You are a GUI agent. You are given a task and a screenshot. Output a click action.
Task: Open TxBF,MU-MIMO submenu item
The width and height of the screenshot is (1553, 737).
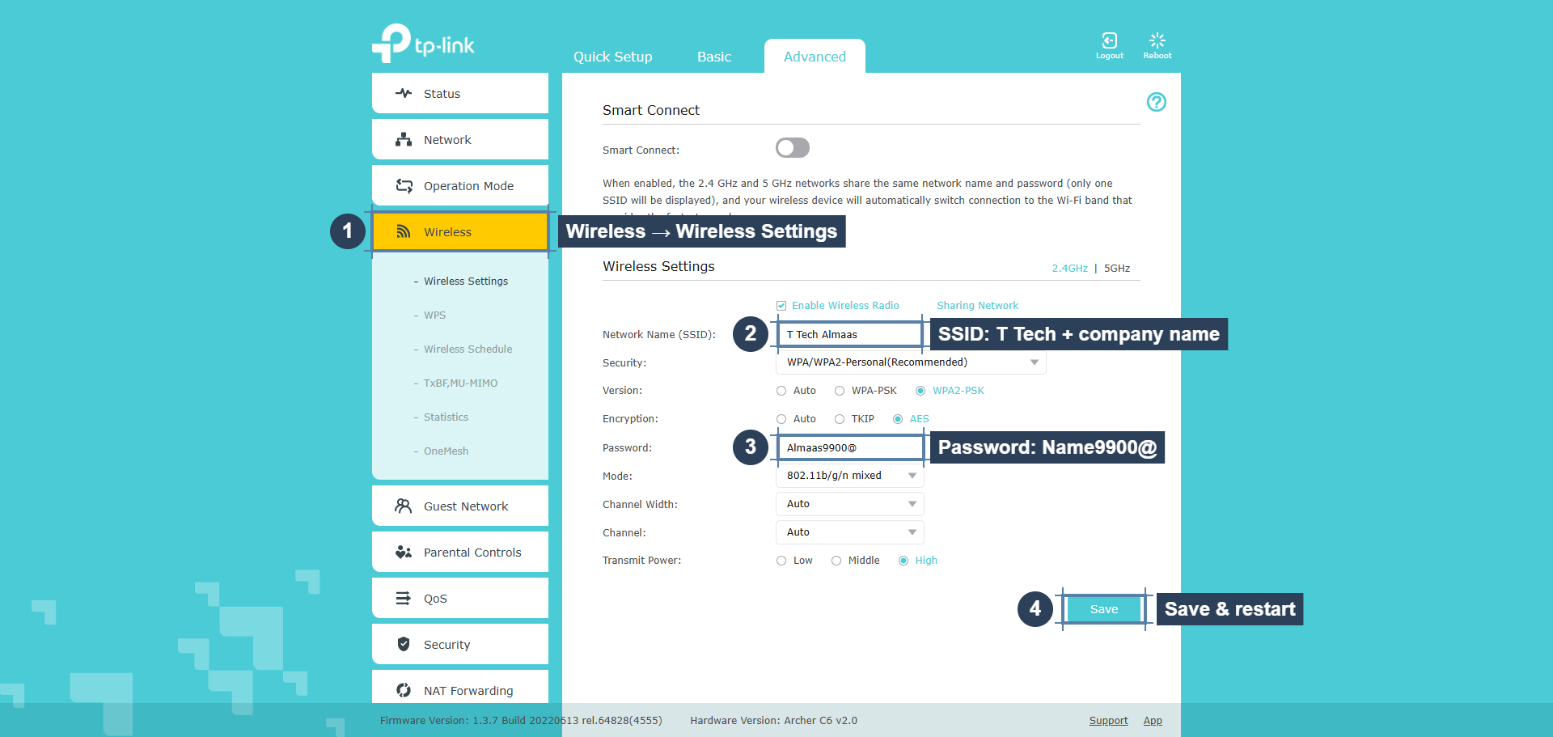[x=460, y=383]
